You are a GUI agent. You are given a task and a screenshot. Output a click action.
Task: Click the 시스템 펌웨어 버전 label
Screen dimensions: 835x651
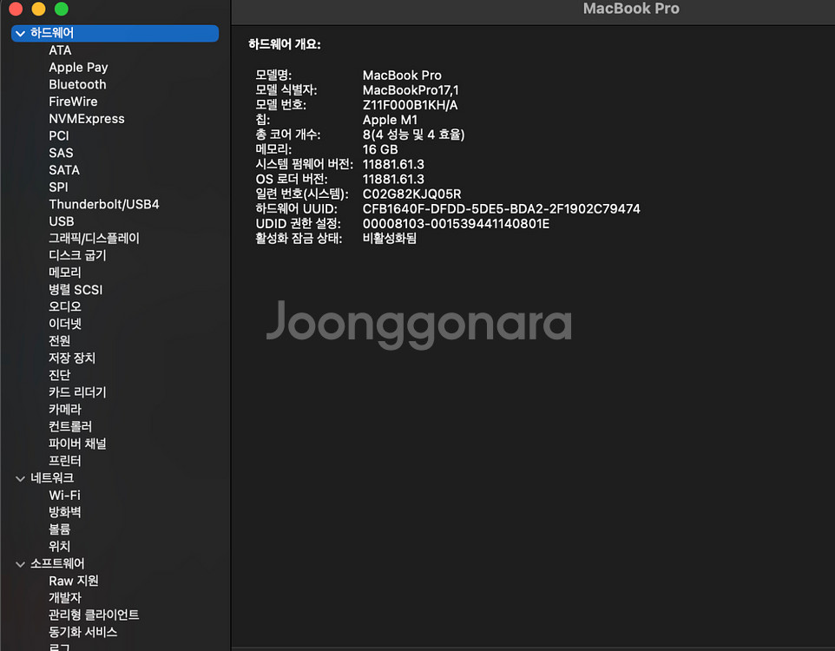[x=304, y=164]
